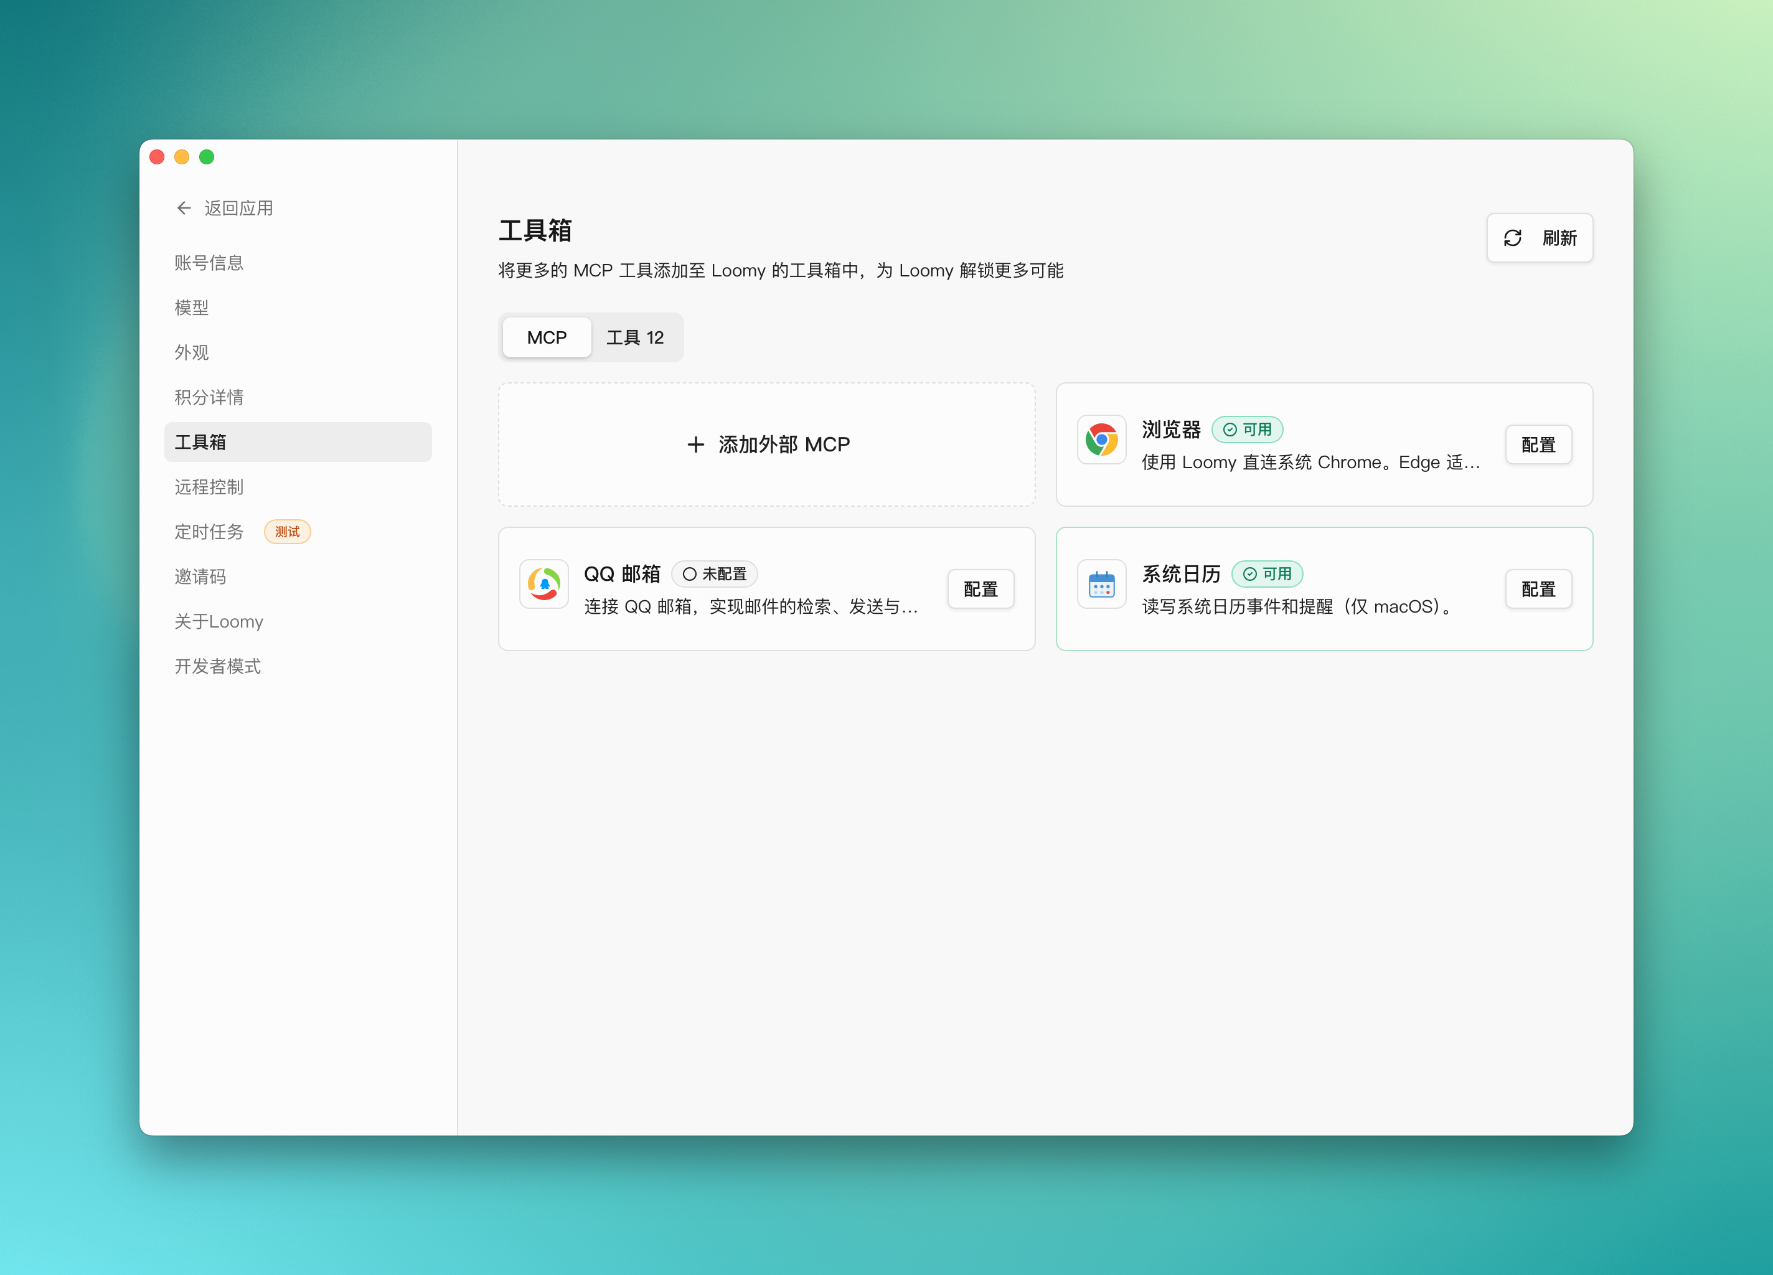Screen dimensions: 1773x1275
Task: Click the 测试 badge beside 定时任务
Action: (287, 532)
